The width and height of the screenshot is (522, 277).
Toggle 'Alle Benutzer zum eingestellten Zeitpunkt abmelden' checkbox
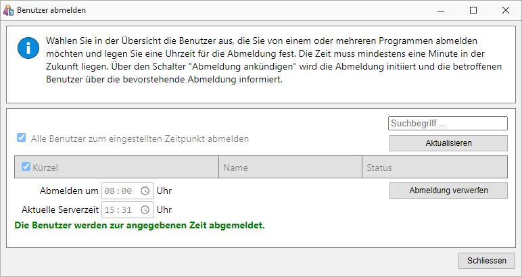point(22,138)
